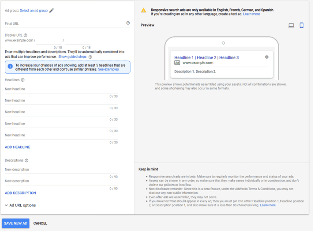This screenshot has height=231, width=313.
Task: Click Show guided steps link
Action: pyautogui.click(x=72, y=57)
